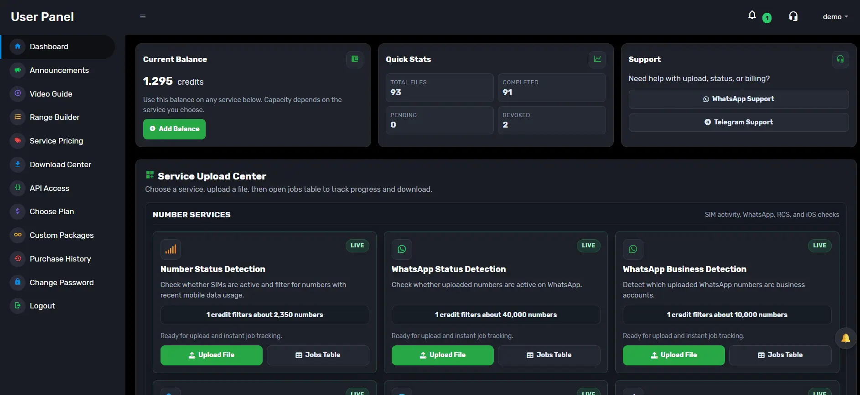
Task: Click the Logout exit icon
Action: (18, 306)
